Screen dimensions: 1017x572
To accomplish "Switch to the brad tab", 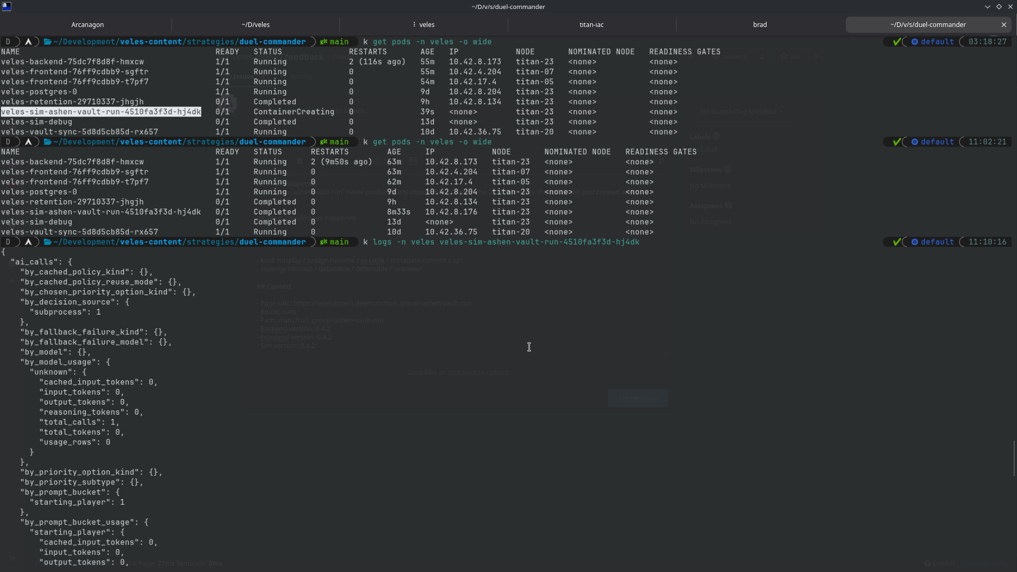I will click(x=760, y=25).
